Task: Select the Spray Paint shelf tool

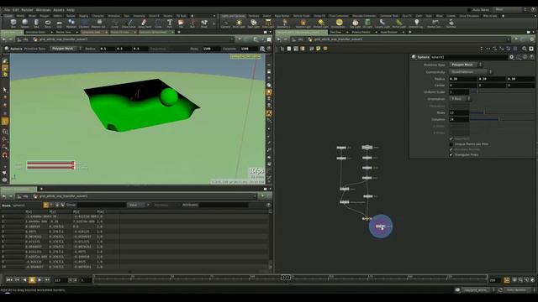Action: [144, 23]
